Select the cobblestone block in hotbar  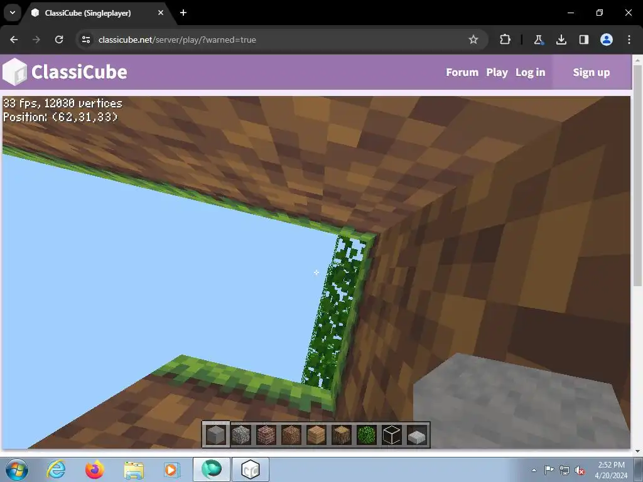click(x=241, y=434)
